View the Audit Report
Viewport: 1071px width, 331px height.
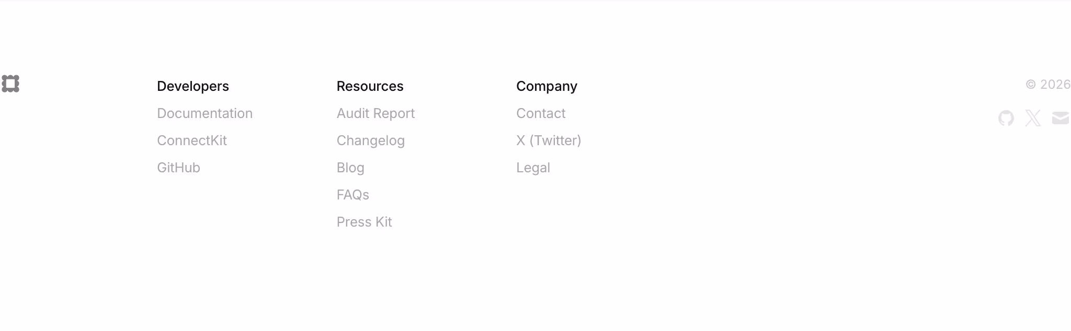click(x=375, y=113)
